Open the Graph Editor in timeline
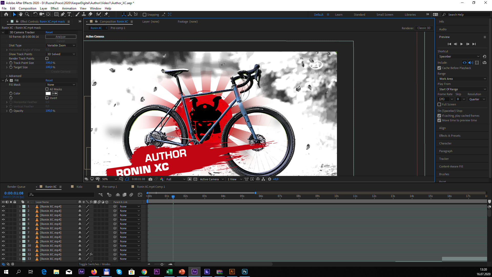Image resolution: width=492 pixels, height=277 pixels. pos(140,195)
